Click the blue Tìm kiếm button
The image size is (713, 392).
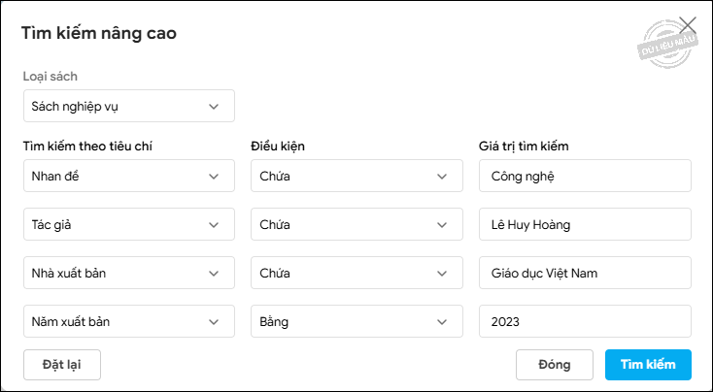648,365
